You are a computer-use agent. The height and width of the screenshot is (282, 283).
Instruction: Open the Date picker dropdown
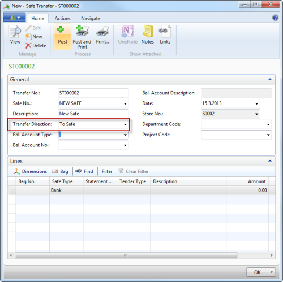(256, 103)
